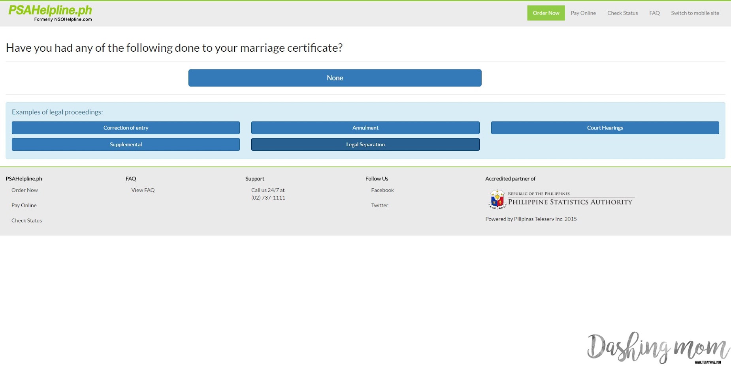The image size is (731, 374).
Task: Switch to mobile site link
Action: (695, 13)
